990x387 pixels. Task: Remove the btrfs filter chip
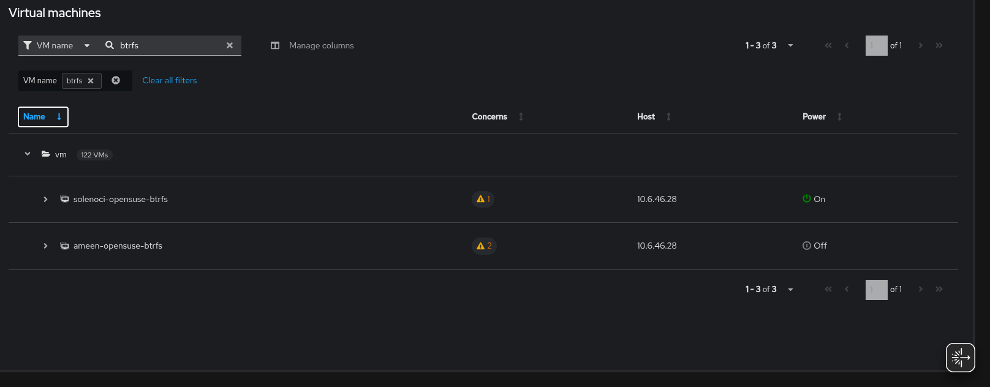tap(91, 81)
